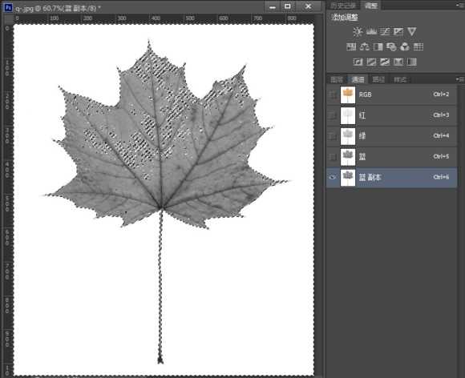Click the 蓝 channel thumbnail
Image resolution: width=465 pixels, height=378 pixels.
point(348,157)
